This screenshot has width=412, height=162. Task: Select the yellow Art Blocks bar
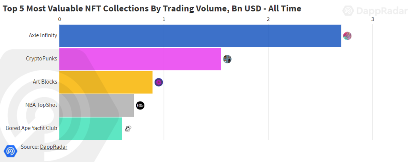[106, 82]
